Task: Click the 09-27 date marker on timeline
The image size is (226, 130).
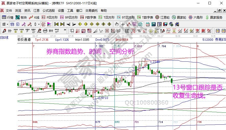Action: [160, 36]
